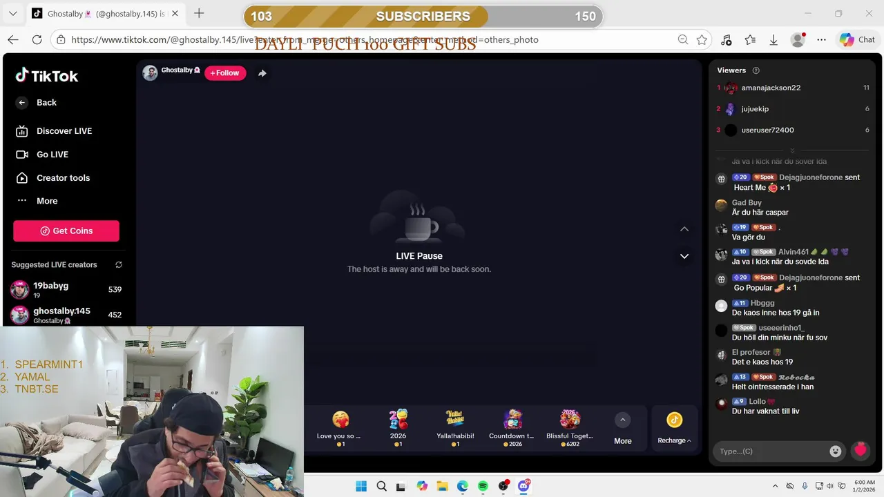Send the 2026 gift
Screen dimensions: 884x497
click(x=398, y=428)
